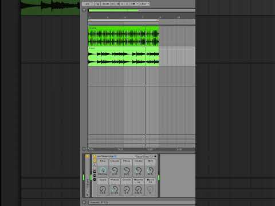The image size is (275, 206).
Task: Select the top bright green audio clip
Action: pyautogui.click(x=123, y=36)
